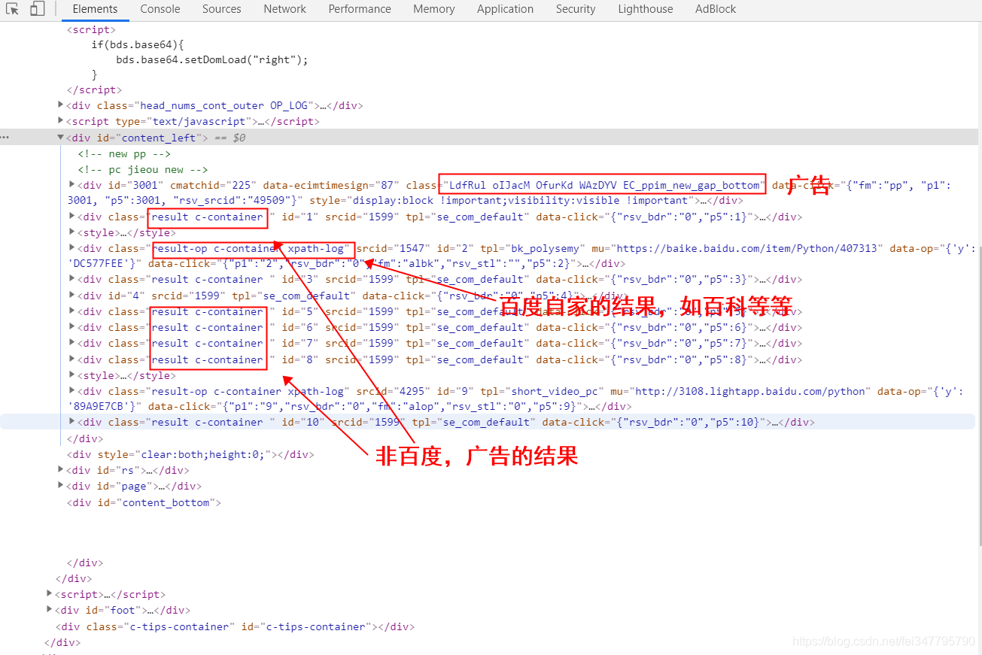Expand the first style node
Screen dimensions: 982x655
(72, 232)
